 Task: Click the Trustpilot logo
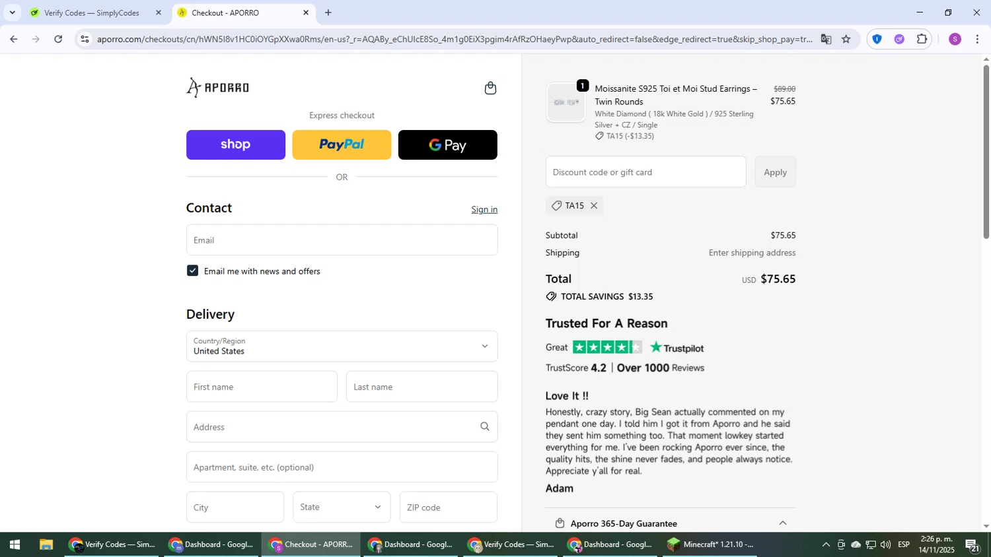click(677, 348)
